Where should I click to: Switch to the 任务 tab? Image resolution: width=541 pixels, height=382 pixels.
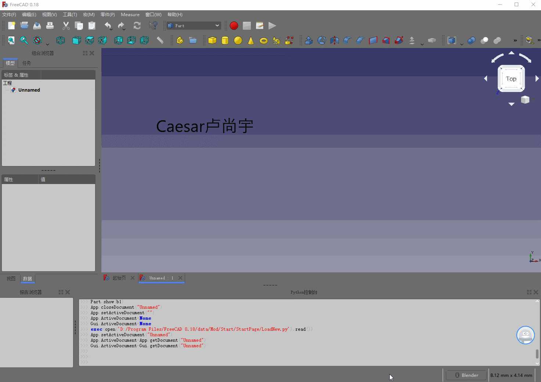[26, 63]
